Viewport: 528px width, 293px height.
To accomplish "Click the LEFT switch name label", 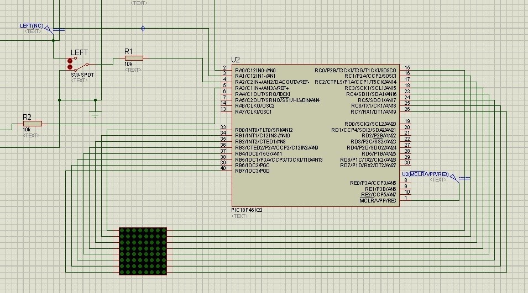I will pyautogui.click(x=79, y=53).
